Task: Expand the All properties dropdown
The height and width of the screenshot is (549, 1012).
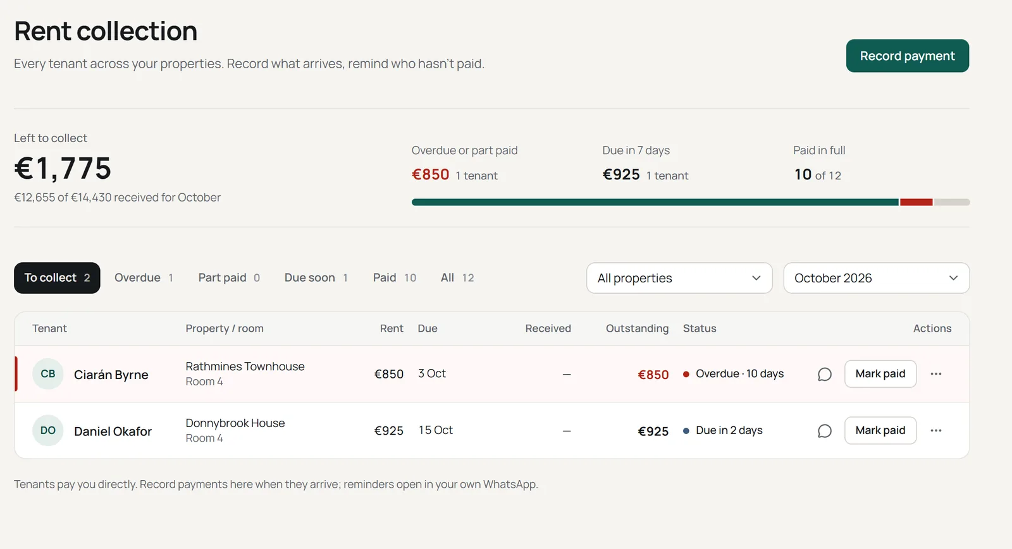Action: [679, 278]
